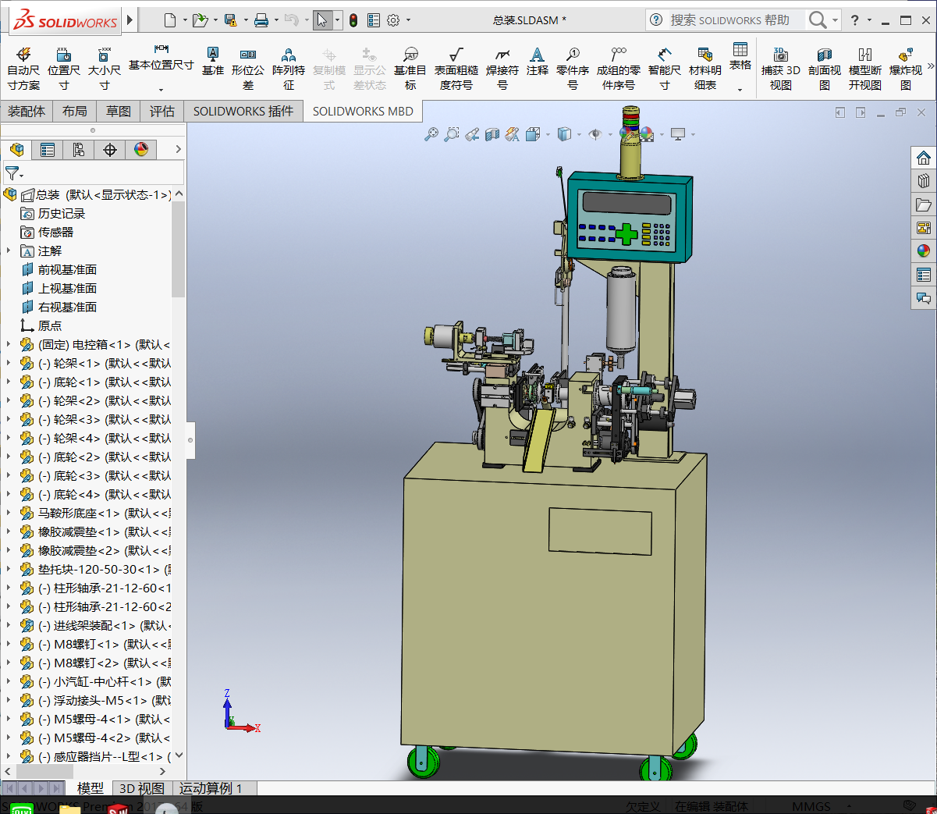Open the File Explorer task pane tab
Viewport: 937px width, 814px height.
coord(924,204)
